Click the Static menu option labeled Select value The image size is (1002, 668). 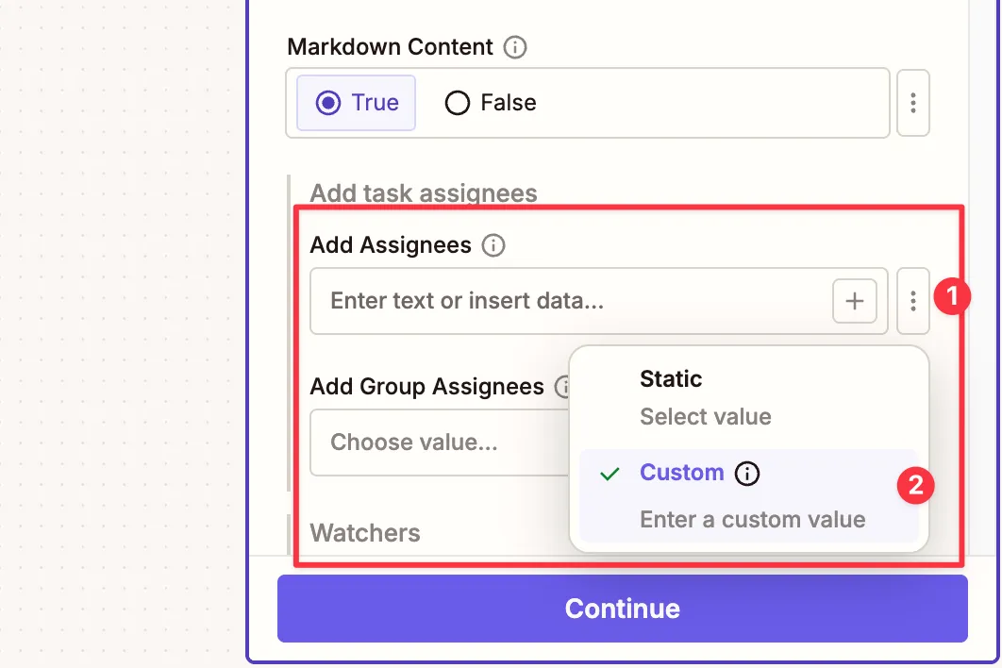click(705, 416)
